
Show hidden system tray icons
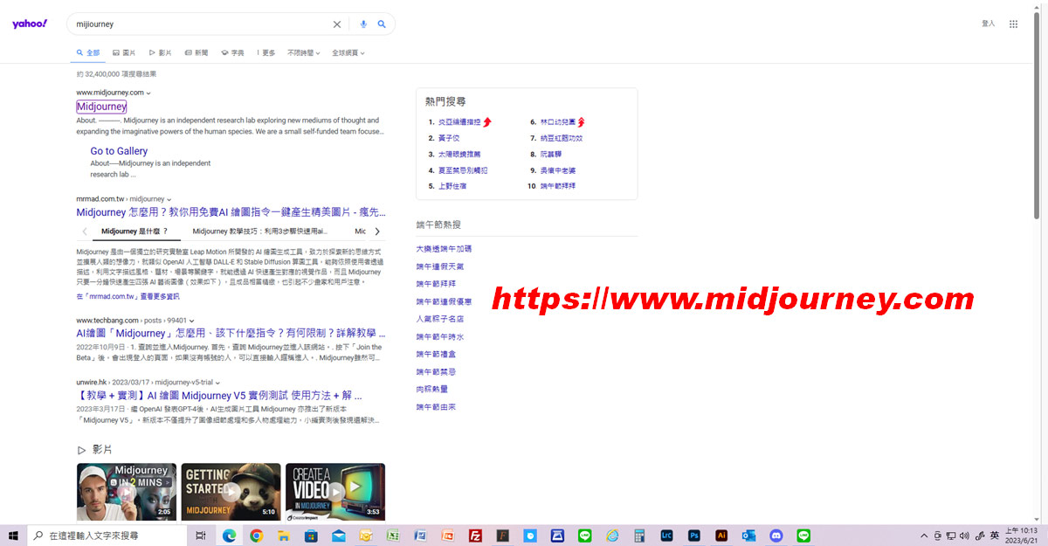[x=924, y=536]
